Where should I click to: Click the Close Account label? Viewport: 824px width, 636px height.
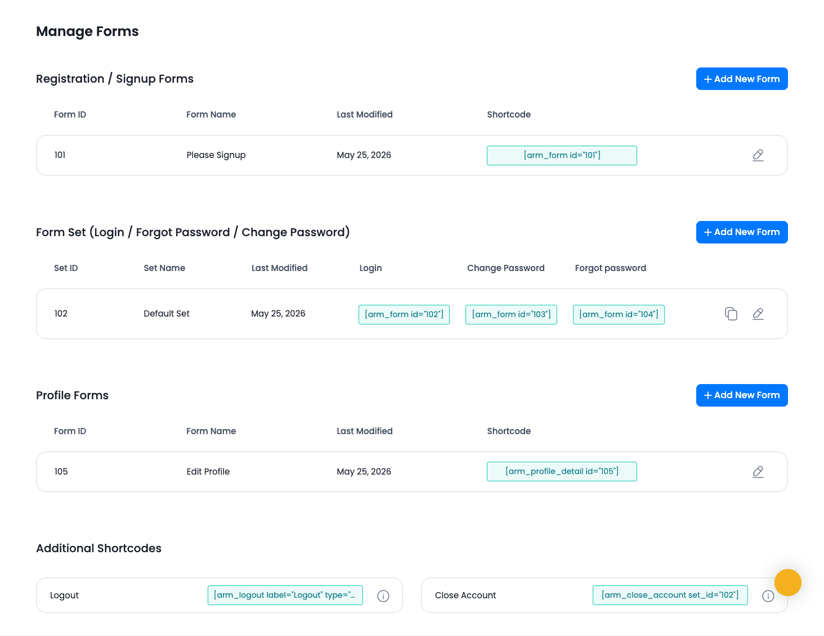tap(465, 596)
